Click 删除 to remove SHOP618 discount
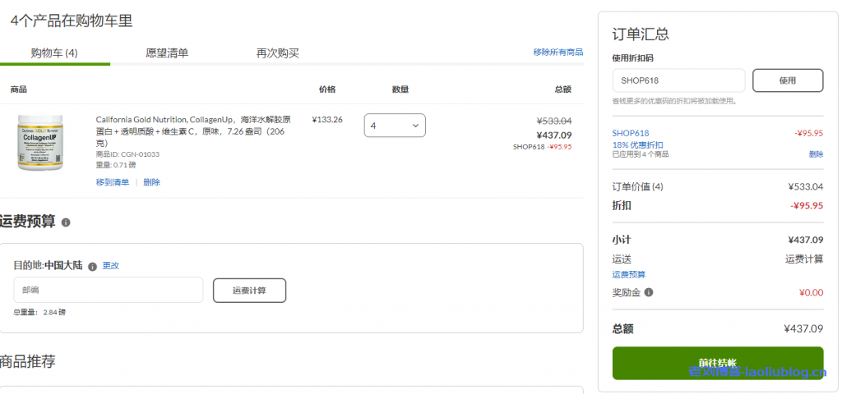Viewport: 842px width, 394px height. pyautogui.click(x=815, y=154)
